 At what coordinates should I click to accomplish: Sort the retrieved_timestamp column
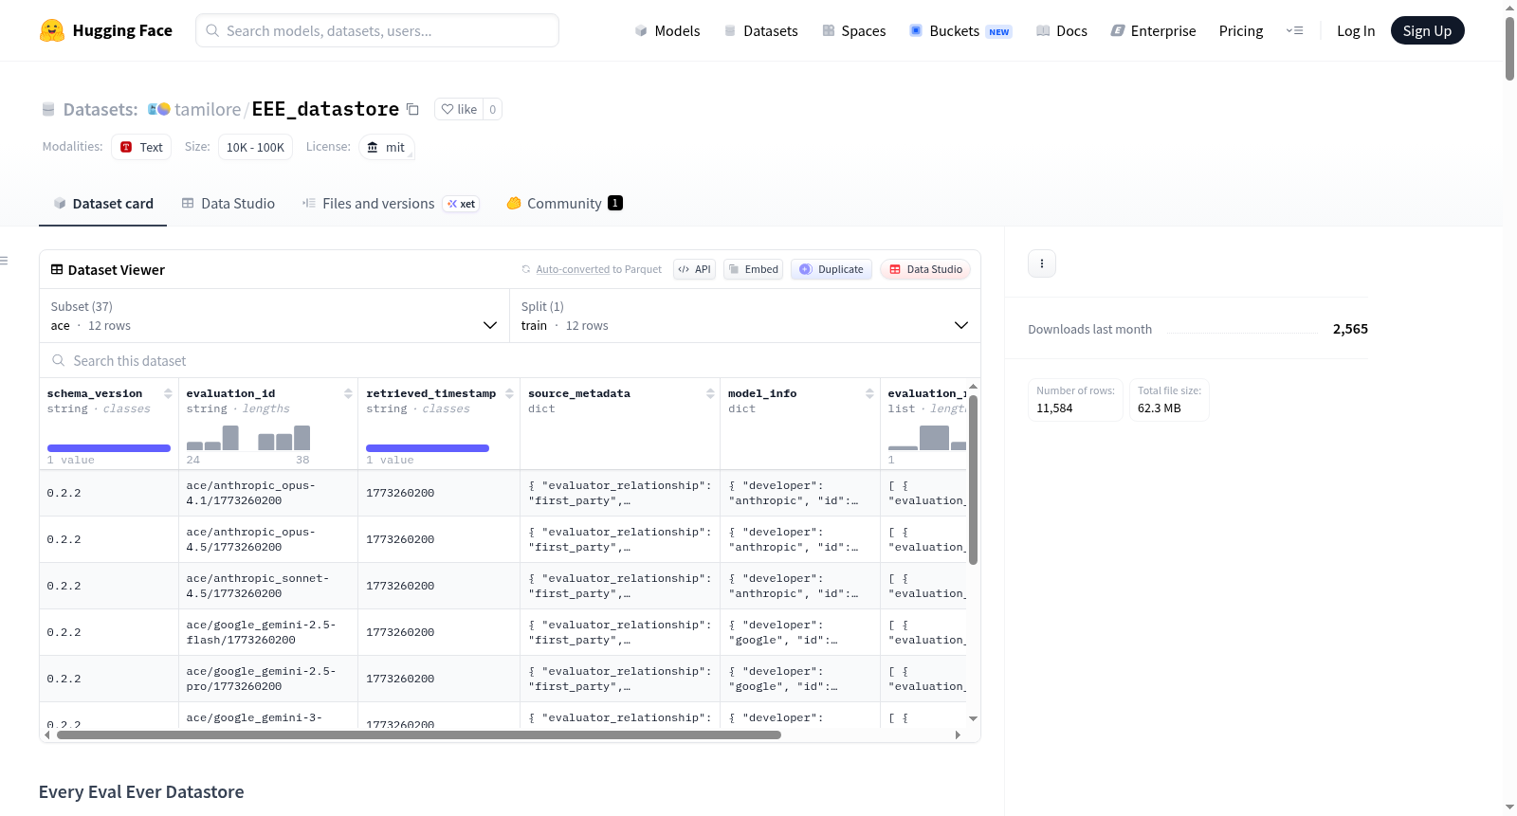509,393
